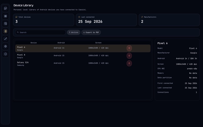Click the arm64-v8a CPU ABI value
The image size is (203, 127).
coord(192,69)
